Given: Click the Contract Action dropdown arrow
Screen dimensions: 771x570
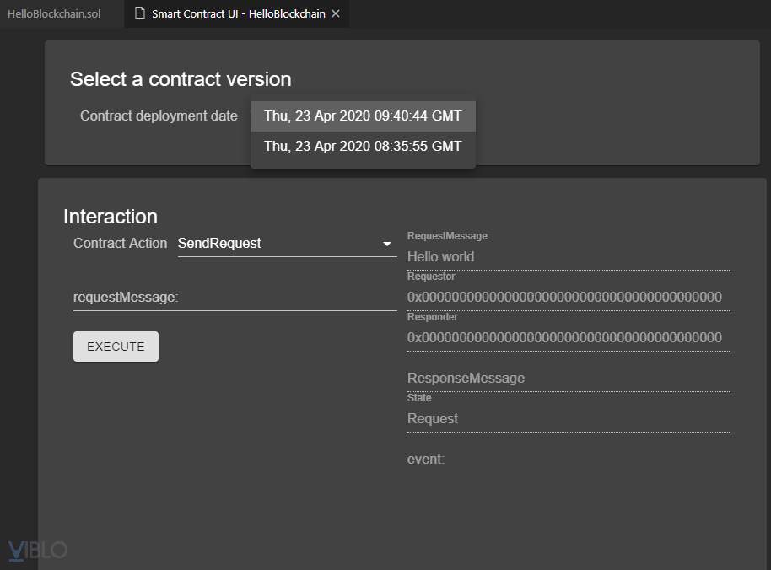Looking at the screenshot, I should point(387,244).
